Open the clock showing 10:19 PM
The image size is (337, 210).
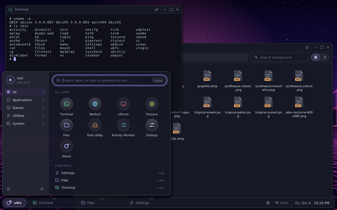[321, 203]
